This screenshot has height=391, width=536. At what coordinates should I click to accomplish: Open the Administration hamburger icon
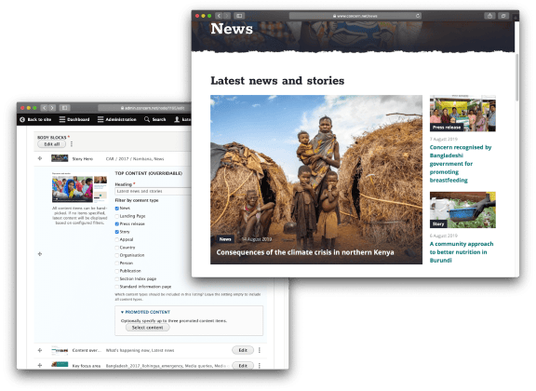[100, 119]
